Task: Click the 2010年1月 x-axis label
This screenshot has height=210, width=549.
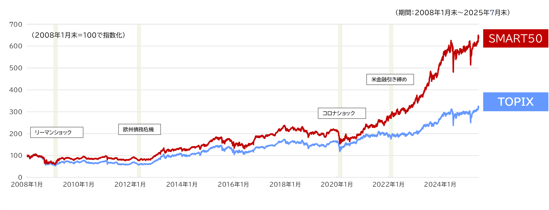Action: (x=79, y=184)
